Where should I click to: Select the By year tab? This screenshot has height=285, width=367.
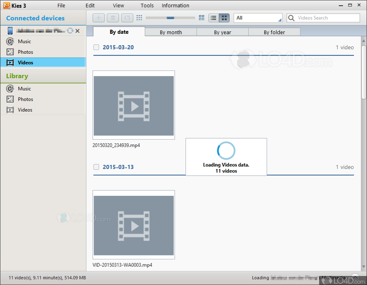pos(222,32)
